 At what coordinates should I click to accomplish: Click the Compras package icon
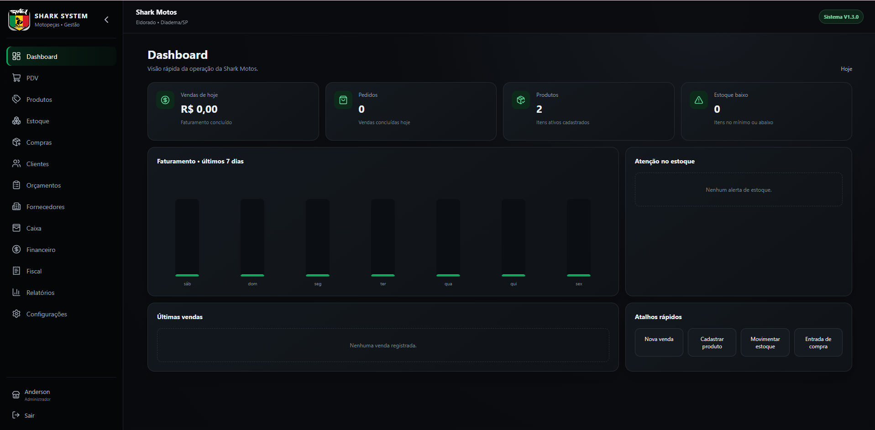pyautogui.click(x=16, y=142)
